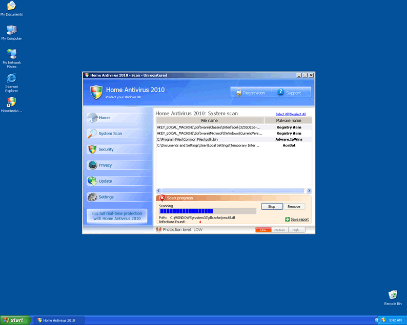The height and width of the screenshot is (325, 407).
Task: Click the Registration padlock icon
Action: tap(238, 93)
